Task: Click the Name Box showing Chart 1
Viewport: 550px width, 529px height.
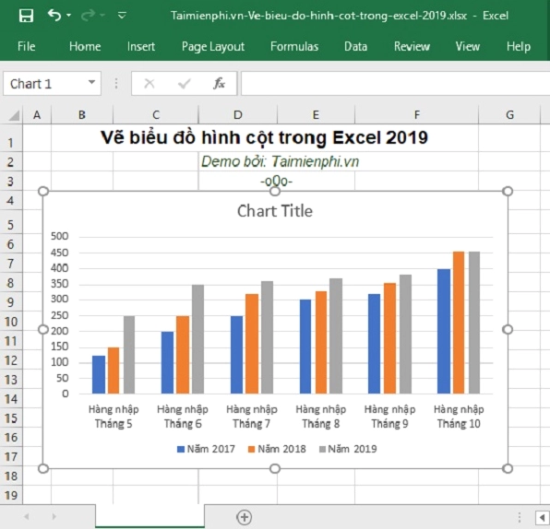Action: pos(44,83)
